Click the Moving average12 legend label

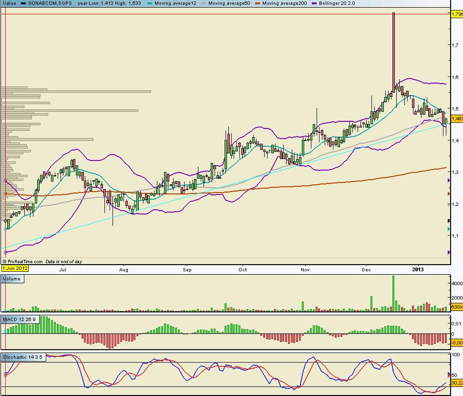(175, 3)
